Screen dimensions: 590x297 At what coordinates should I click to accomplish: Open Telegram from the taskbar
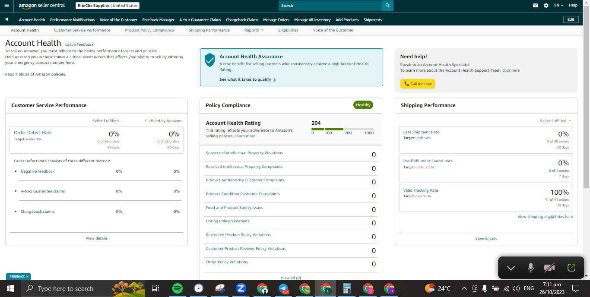point(283,288)
